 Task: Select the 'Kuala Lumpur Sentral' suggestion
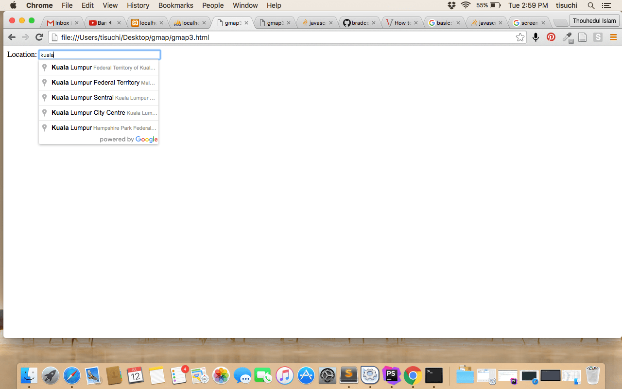[99, 97]
